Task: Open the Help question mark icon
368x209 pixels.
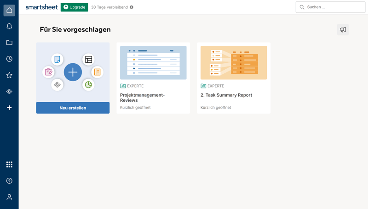Action: point(9,181)
